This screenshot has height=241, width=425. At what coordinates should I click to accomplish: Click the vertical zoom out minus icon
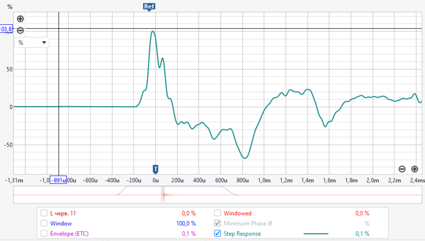(20, 31)
